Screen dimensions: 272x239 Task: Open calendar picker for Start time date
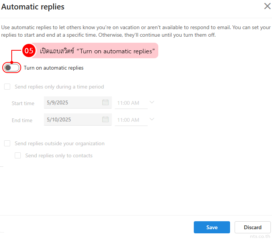click(105, 102)
